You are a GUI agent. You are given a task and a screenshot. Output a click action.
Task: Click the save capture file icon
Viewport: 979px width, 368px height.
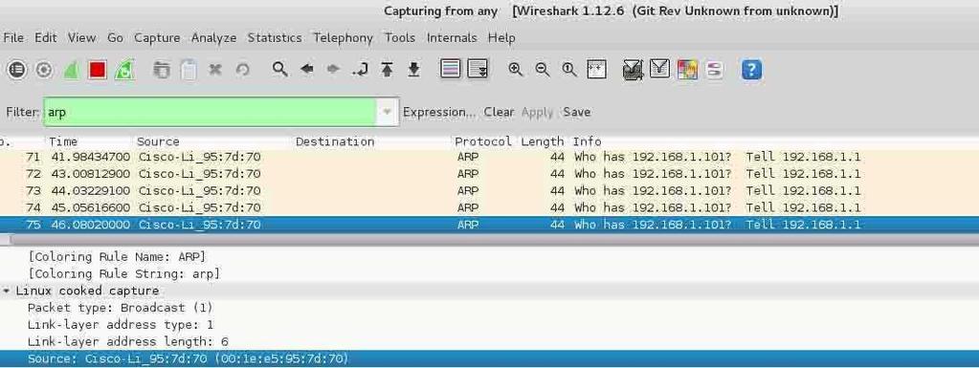click(x=189, y=70)
